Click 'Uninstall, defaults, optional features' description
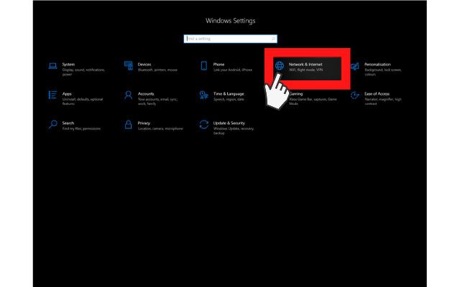The width and height of the screenshot is (460, 287). [x=83, y=101]
